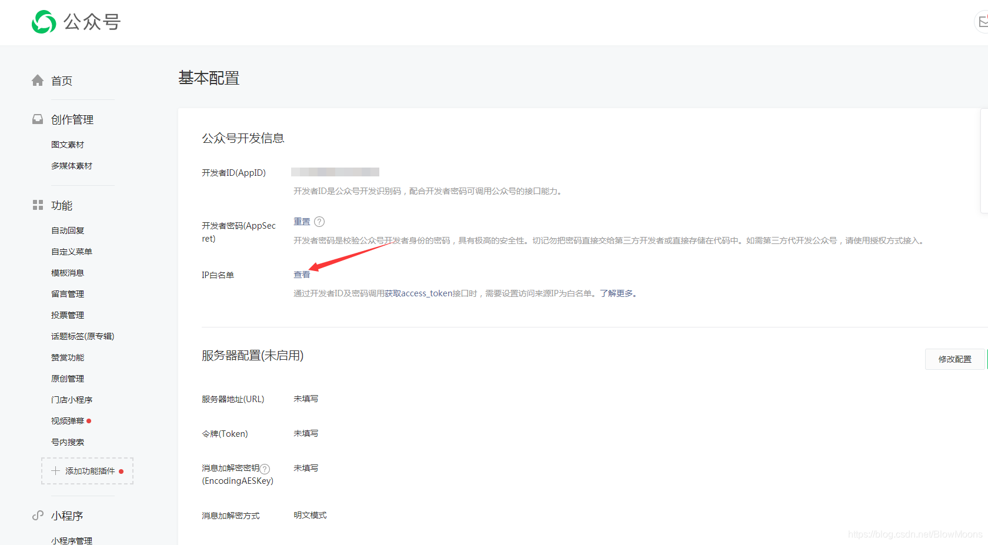The image size is (988, 545).
Task: Click the 查看 link for IP白名单
Action: pos(302,275)
